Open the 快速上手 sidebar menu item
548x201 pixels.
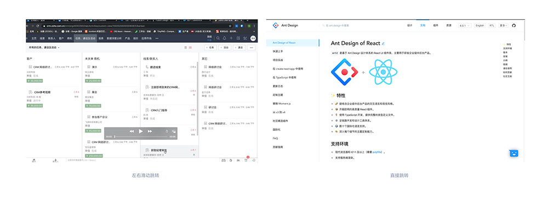[x=278, y=51]
